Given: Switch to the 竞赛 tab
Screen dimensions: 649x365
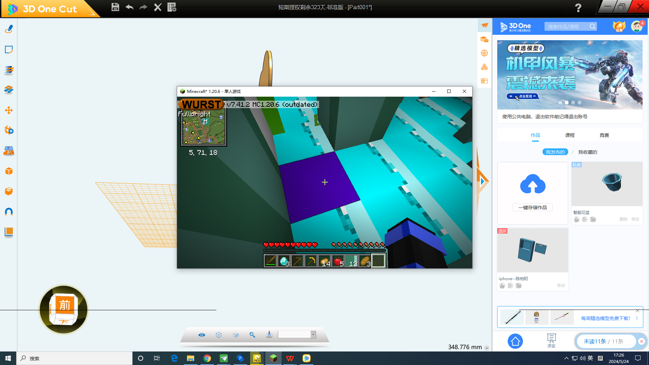Looking at the screenshot, I should (x=604, y=135).
